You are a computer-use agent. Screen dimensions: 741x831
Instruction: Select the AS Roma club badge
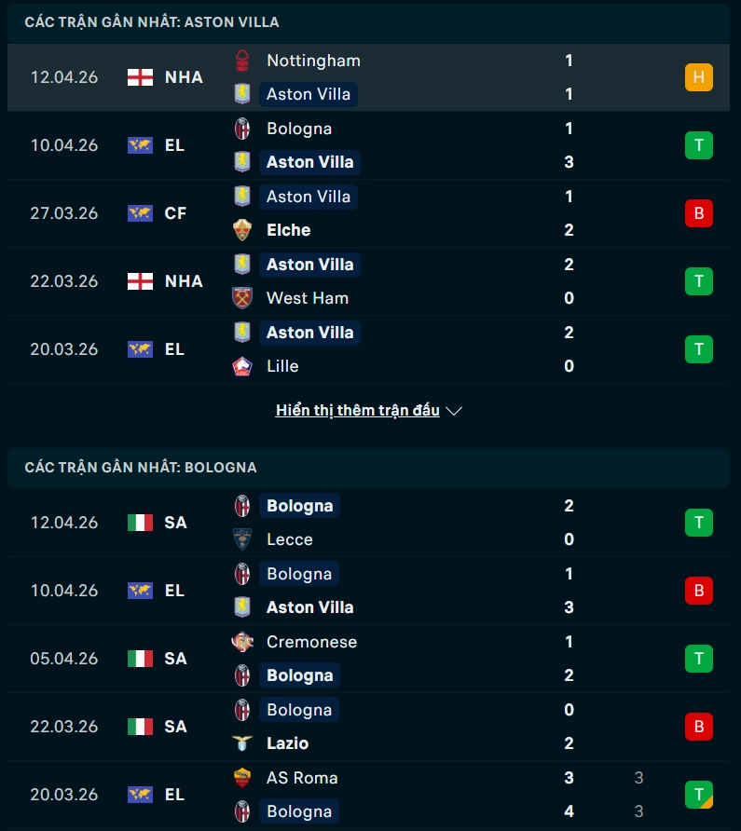coord(242,778)
